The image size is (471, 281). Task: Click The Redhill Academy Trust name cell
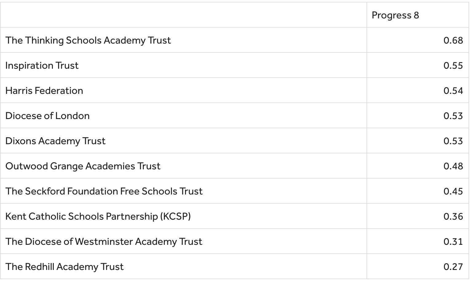coord(64,267)
